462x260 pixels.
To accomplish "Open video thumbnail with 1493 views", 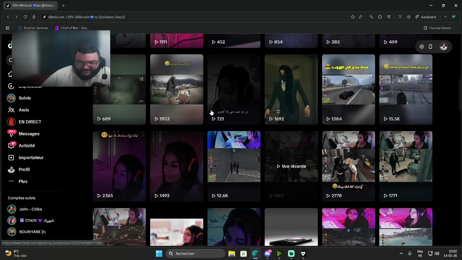I will (176, 166).
